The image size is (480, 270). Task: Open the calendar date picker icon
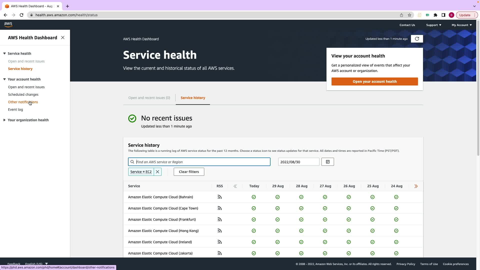click(327, 162)
